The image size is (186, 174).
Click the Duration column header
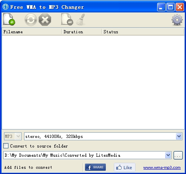pyautogui.click(x=81, y=32)
